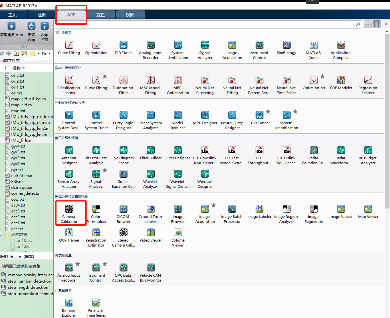This screenshot has width=390, height=318.
Task: Click 安装 App button
Action: pyautogui.click(x=31, y=32)
